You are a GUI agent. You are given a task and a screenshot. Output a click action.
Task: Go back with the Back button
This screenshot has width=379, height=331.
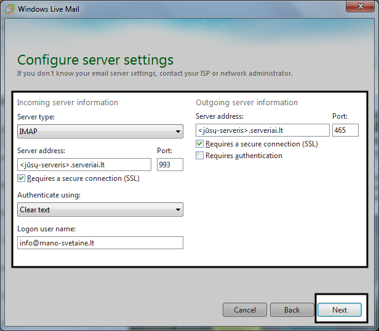click(x=292, y=310)
